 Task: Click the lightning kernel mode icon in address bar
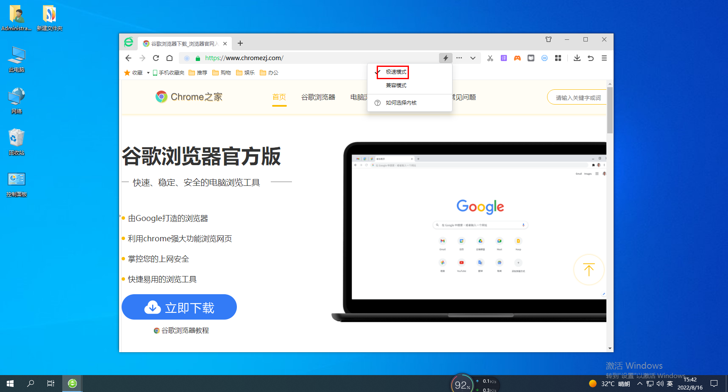[445, 58]
